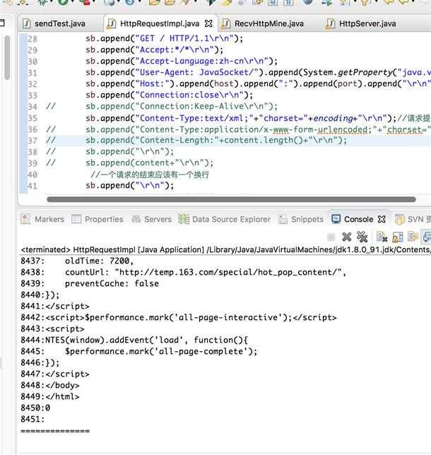Select the Console view tab
This screenshot has width=431, height=455.
(353, 219)
